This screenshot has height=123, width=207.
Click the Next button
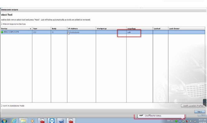(200, 112)
